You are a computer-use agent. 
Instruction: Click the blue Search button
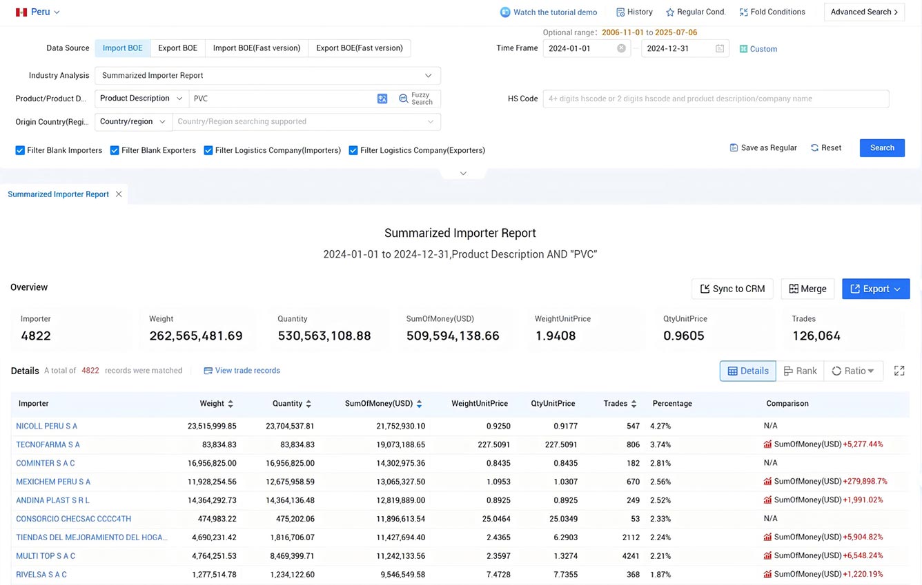(882, 148)
